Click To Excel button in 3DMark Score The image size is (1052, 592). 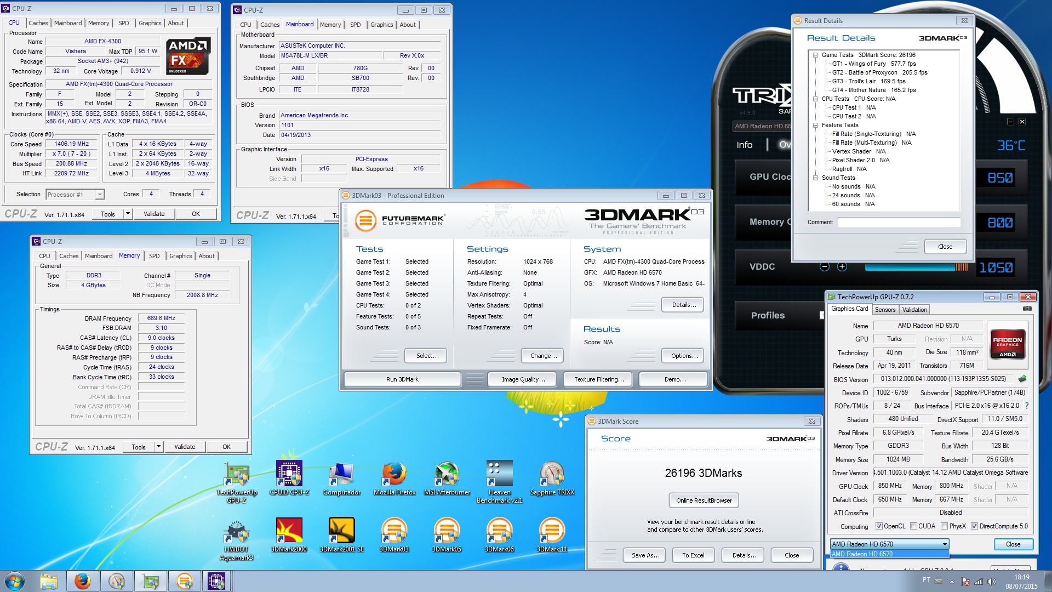pos(693,555)
